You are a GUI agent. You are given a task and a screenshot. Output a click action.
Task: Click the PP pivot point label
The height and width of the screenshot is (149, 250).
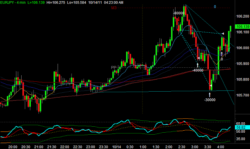[x=114, y=67]
